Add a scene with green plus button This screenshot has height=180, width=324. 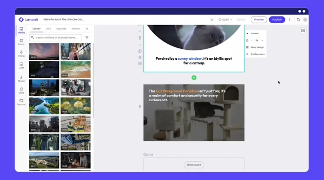point(194,77)
